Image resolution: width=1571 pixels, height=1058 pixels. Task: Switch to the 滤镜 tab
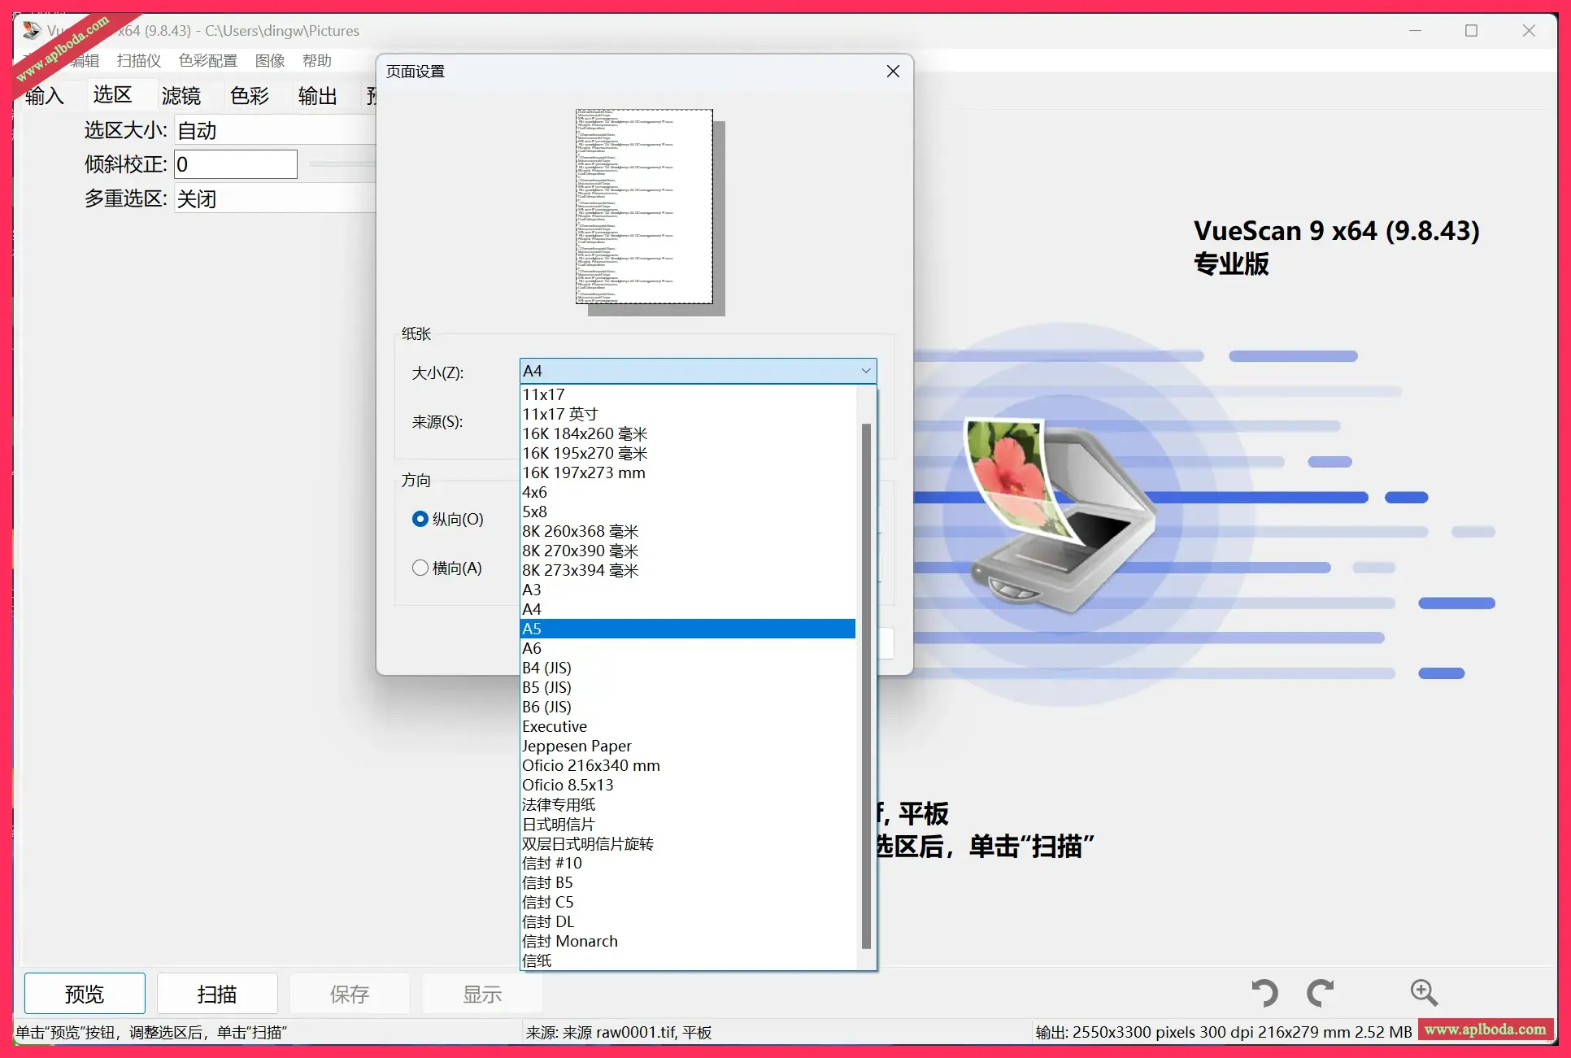pyautogui.click(x=181, y=96)
